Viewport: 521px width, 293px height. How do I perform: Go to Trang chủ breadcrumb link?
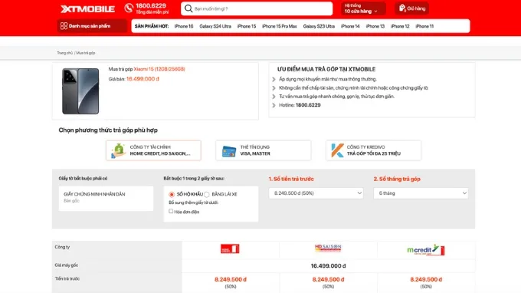(x=64, y=53)
